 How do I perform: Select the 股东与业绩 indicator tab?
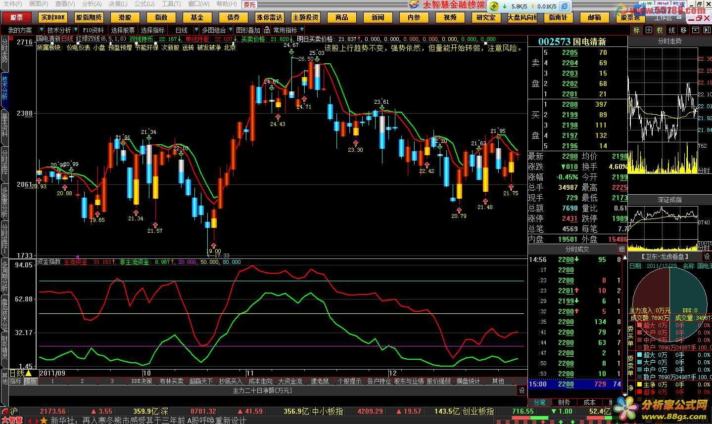(x=409, y=381)
